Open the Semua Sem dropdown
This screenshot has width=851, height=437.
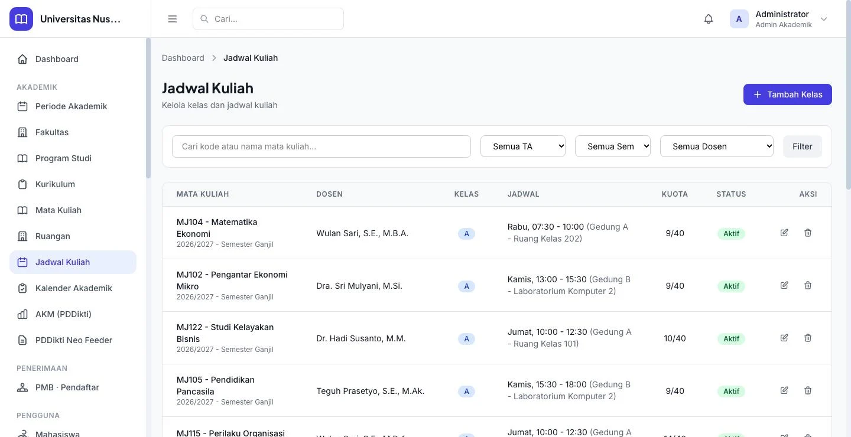coord(613,146)
